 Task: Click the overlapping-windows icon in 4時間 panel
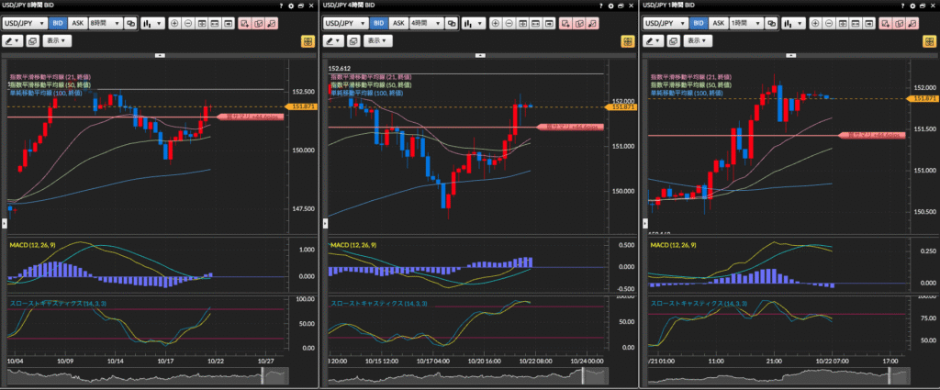coord(352,41)
